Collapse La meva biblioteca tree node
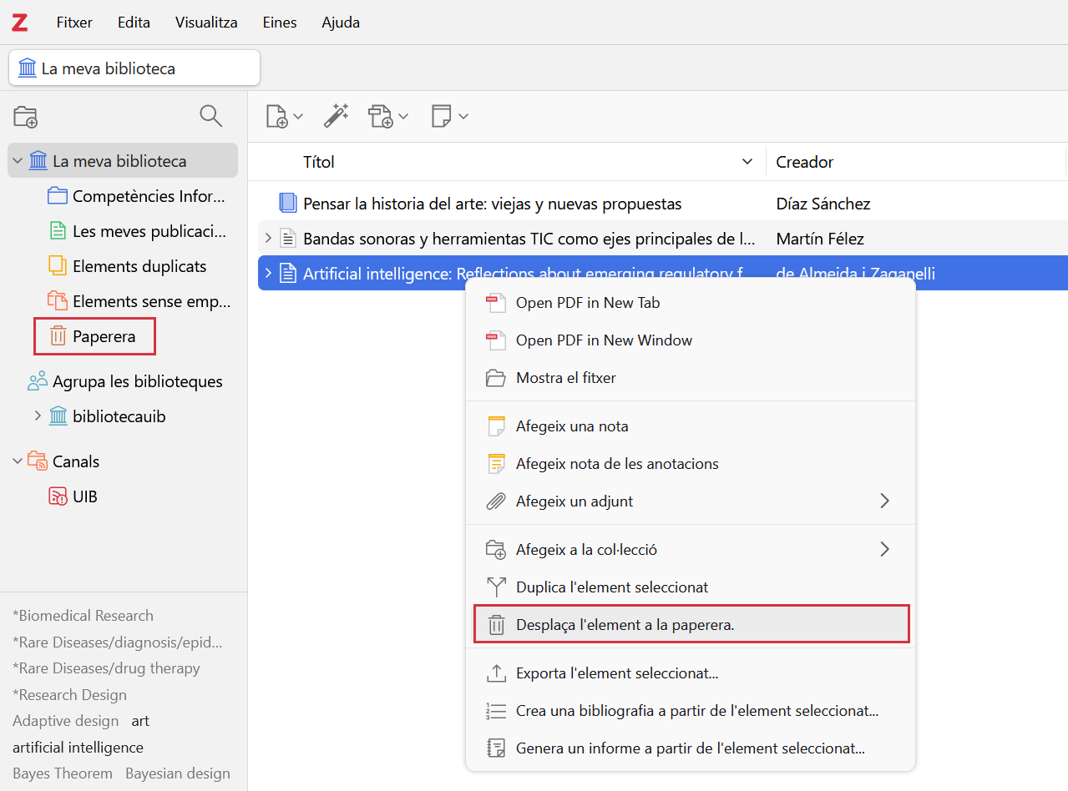 (x=18, y=161)
